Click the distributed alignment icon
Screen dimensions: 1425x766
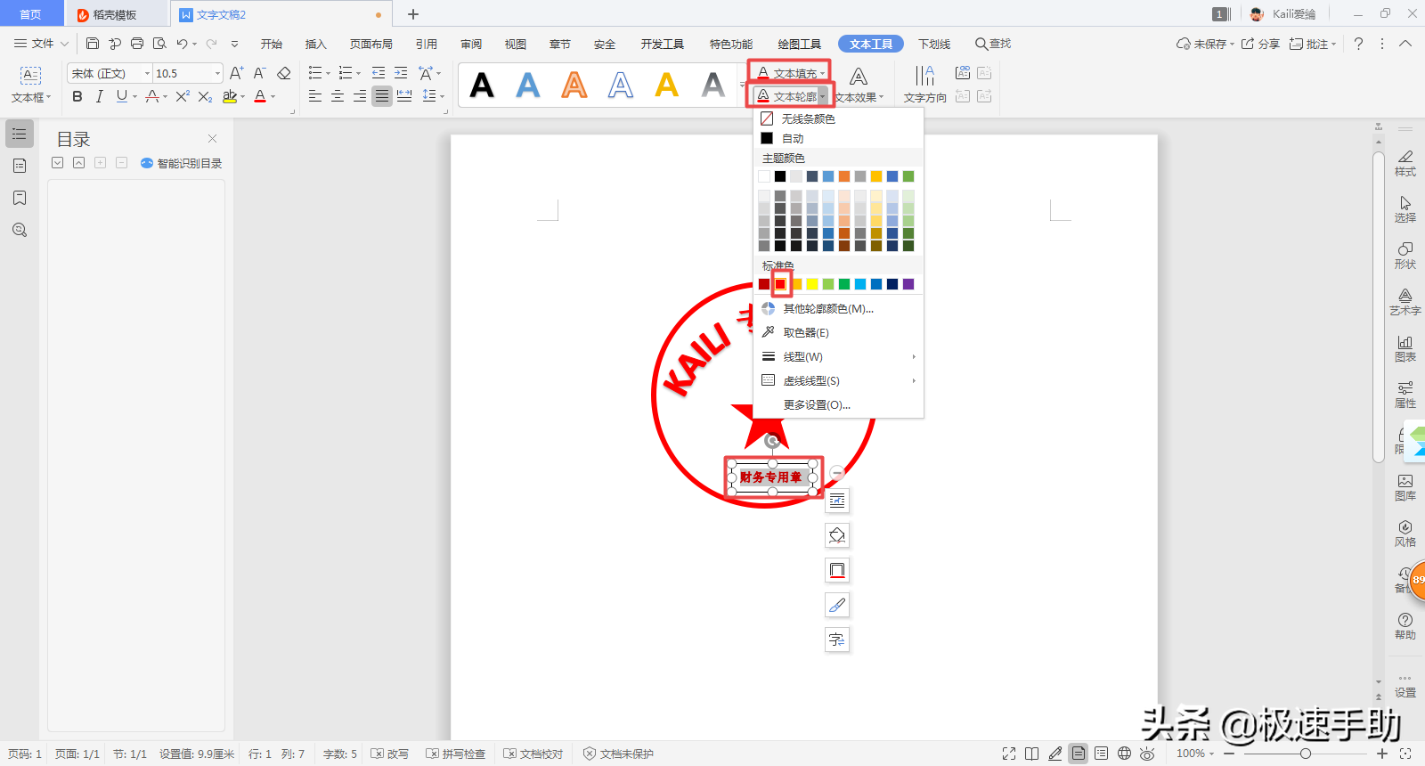point(404,96)
